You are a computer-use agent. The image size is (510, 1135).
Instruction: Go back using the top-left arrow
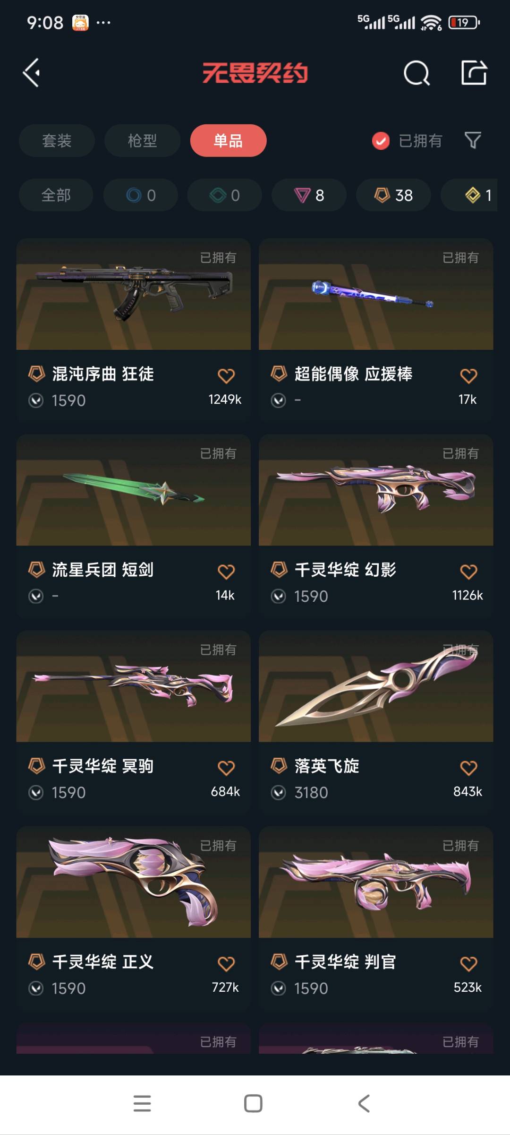click(32, 73)
